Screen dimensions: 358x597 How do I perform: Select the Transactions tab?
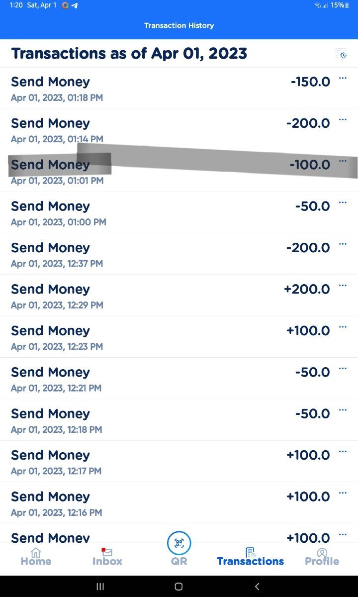coord(250,556)
